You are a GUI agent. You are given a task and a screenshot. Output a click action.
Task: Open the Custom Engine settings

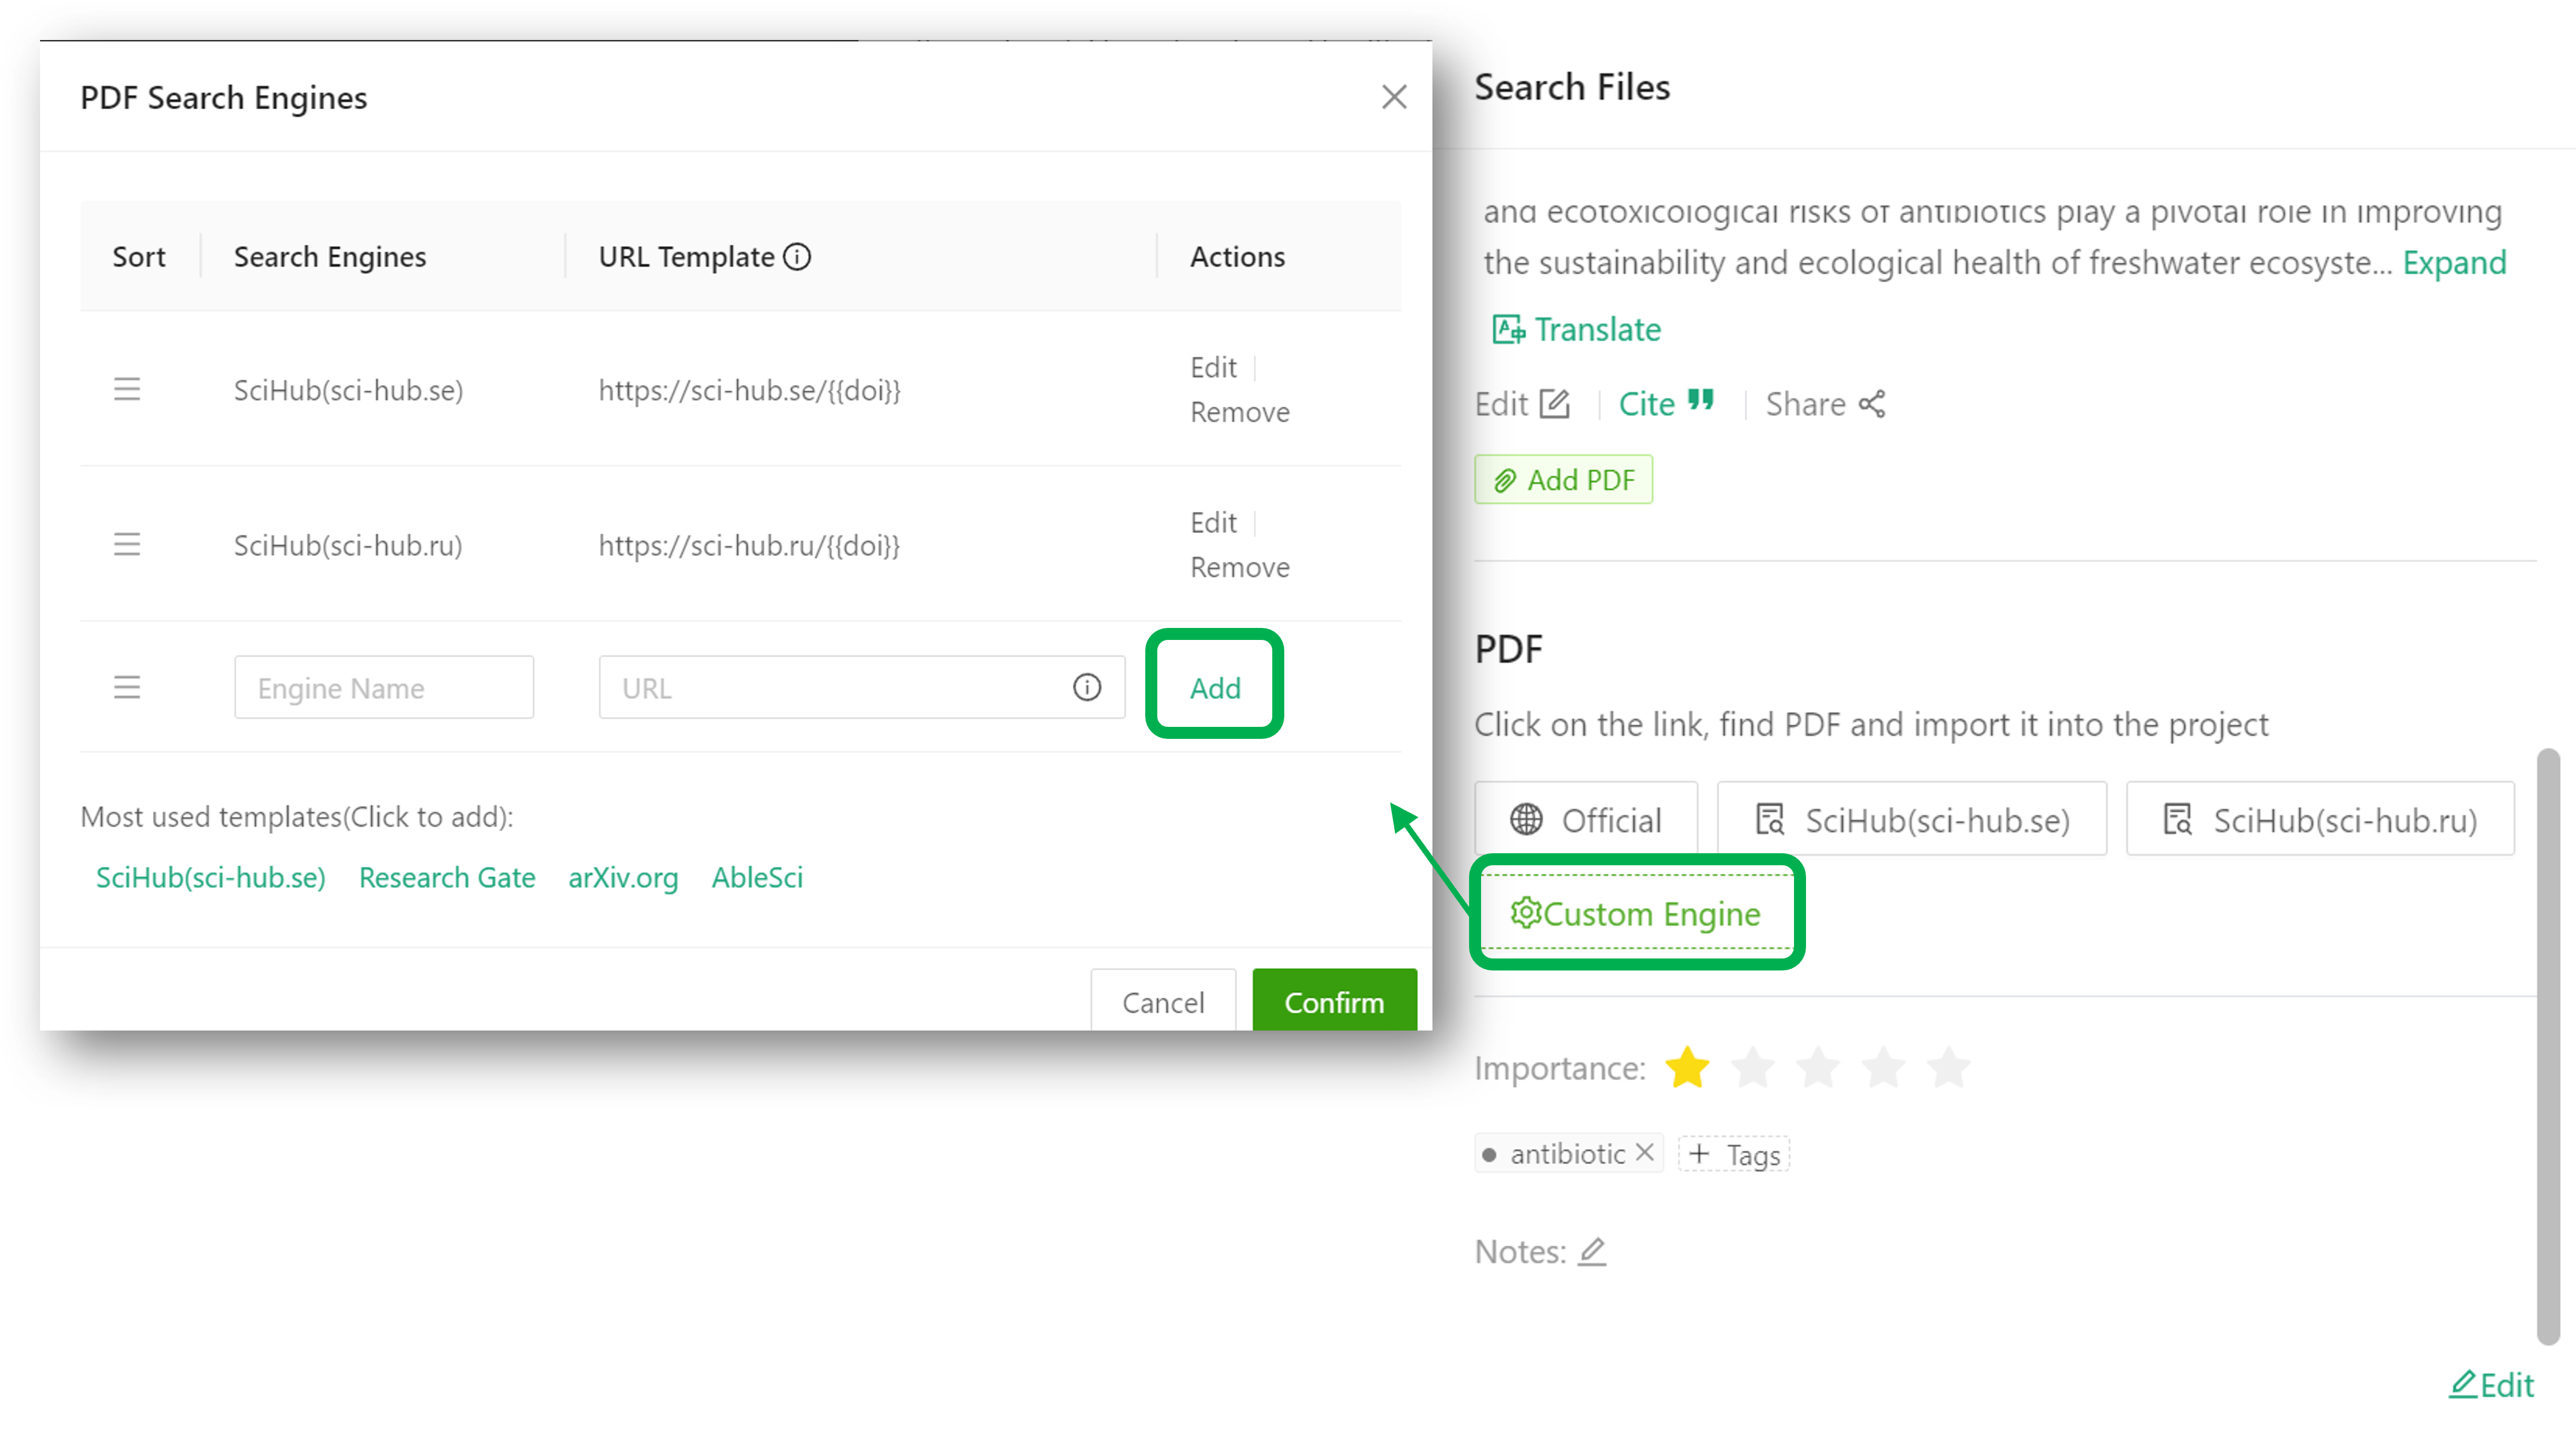(x=1636, y=913)
